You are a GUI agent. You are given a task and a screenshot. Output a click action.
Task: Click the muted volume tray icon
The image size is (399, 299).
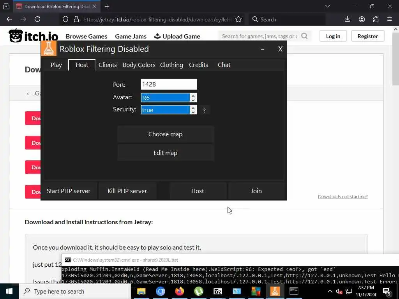pos(339,291)
